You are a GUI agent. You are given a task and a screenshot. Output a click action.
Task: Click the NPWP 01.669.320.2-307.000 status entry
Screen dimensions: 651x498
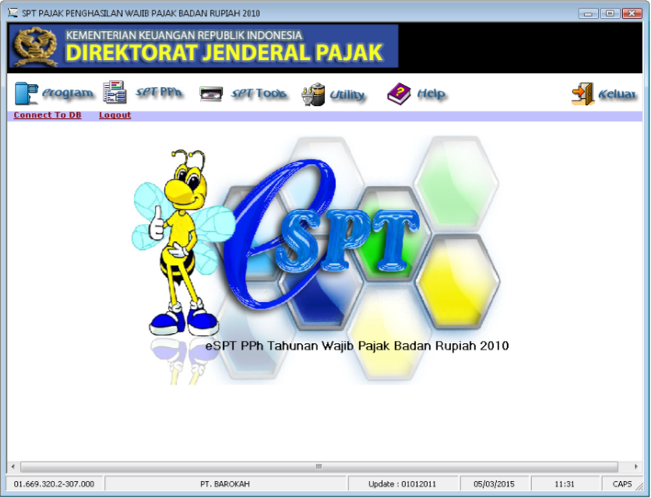coord(54,484)
